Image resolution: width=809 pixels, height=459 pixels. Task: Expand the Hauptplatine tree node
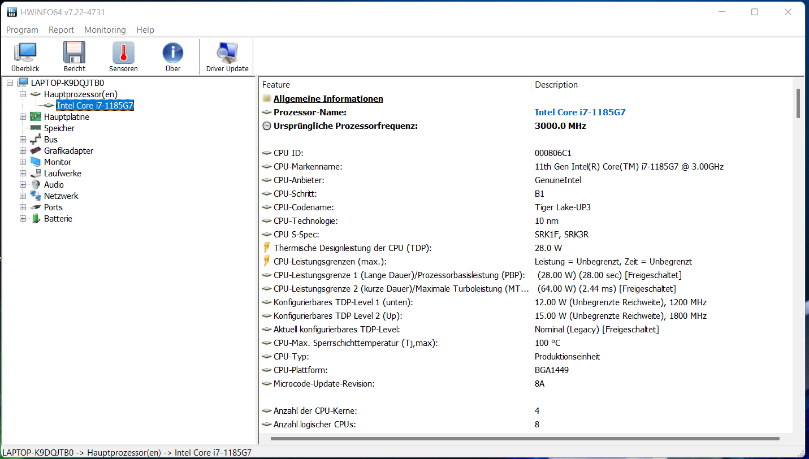23,117
